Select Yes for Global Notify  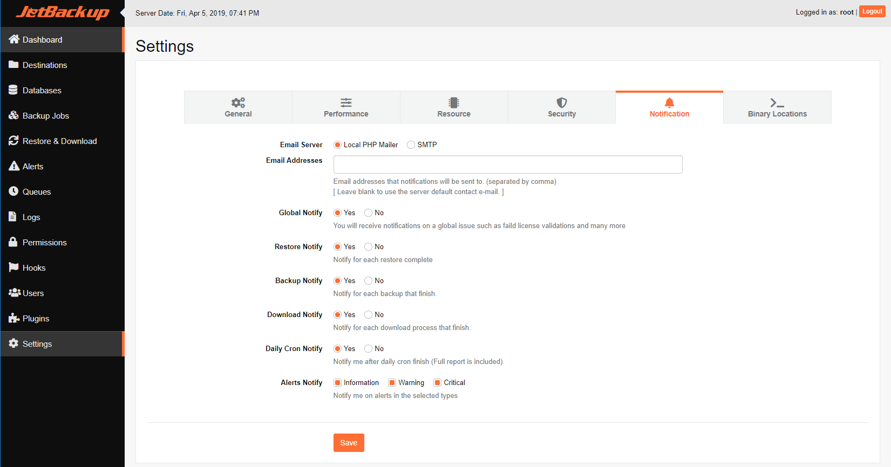[x=337, y=212]
